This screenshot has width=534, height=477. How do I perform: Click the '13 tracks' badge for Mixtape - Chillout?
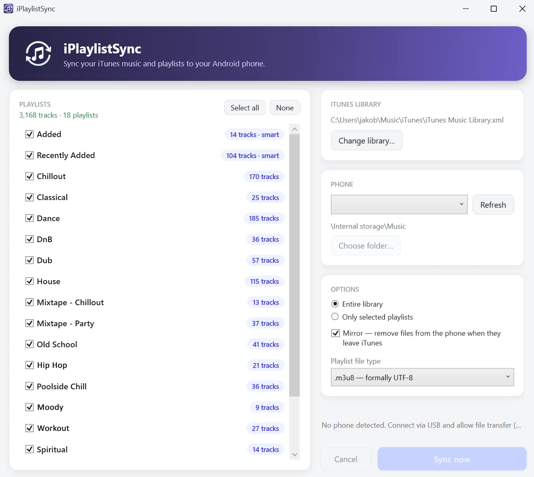click(x=266, y=302)
